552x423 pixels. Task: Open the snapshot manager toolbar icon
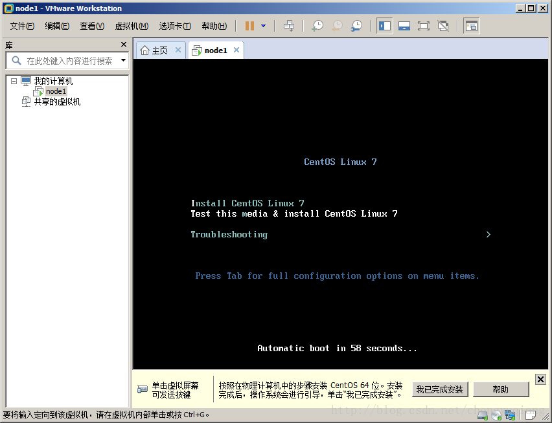pos(356,26)
